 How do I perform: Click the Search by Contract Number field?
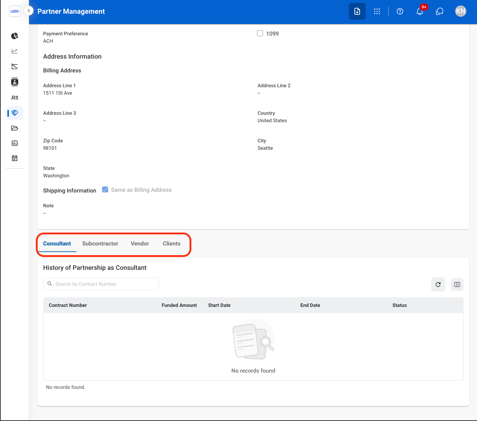click(x=101, y=284)
